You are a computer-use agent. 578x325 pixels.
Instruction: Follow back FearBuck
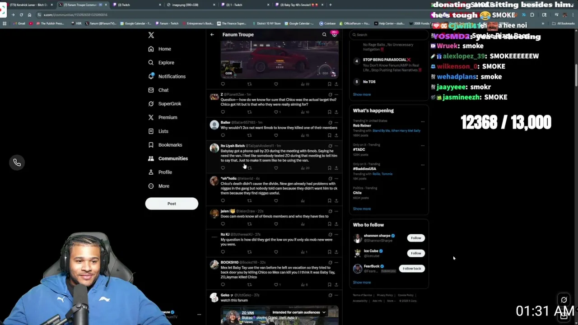pyautogui.click(x=411, y=269)
